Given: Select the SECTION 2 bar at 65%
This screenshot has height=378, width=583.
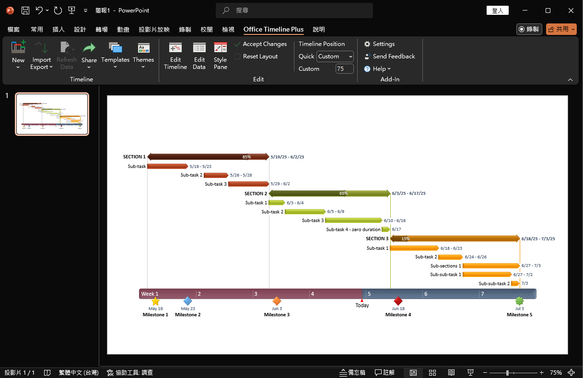Looking at the screenshot, I should click(329, 193).
